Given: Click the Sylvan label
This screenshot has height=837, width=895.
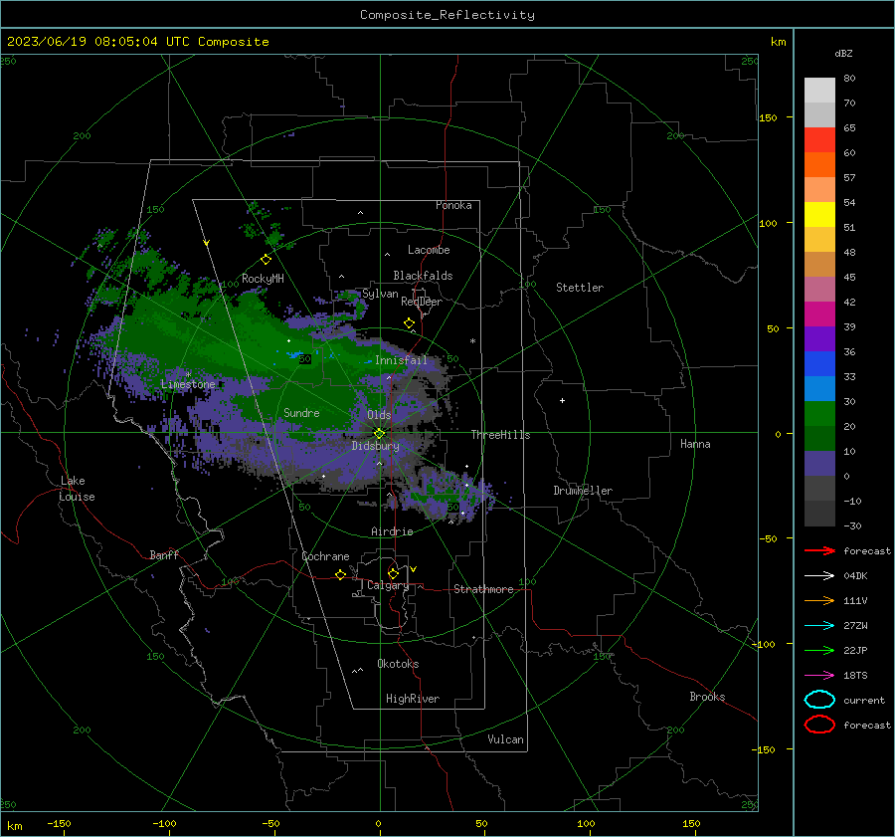Looking at the screenshot, I should 380,294.
